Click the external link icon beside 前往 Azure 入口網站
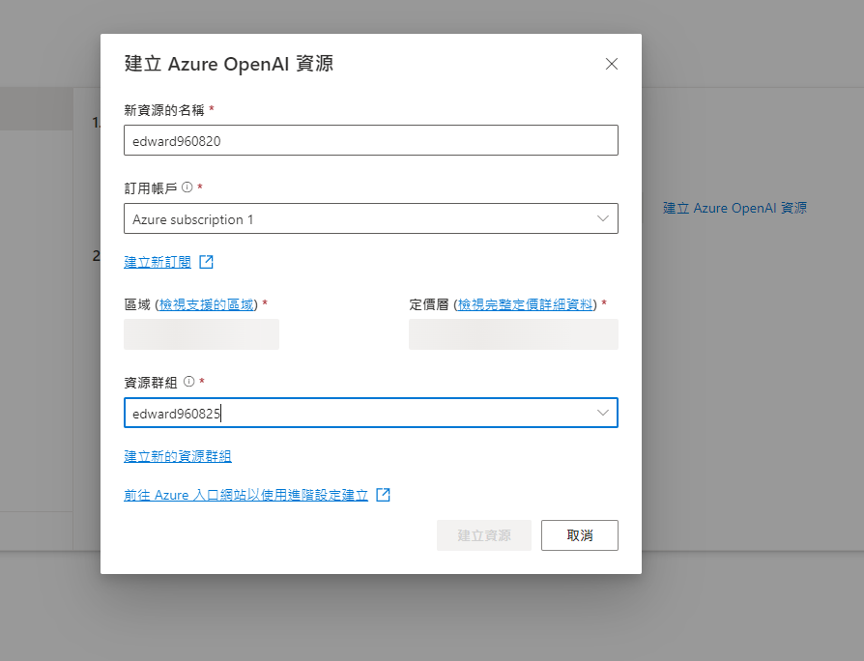 [383, 494]
